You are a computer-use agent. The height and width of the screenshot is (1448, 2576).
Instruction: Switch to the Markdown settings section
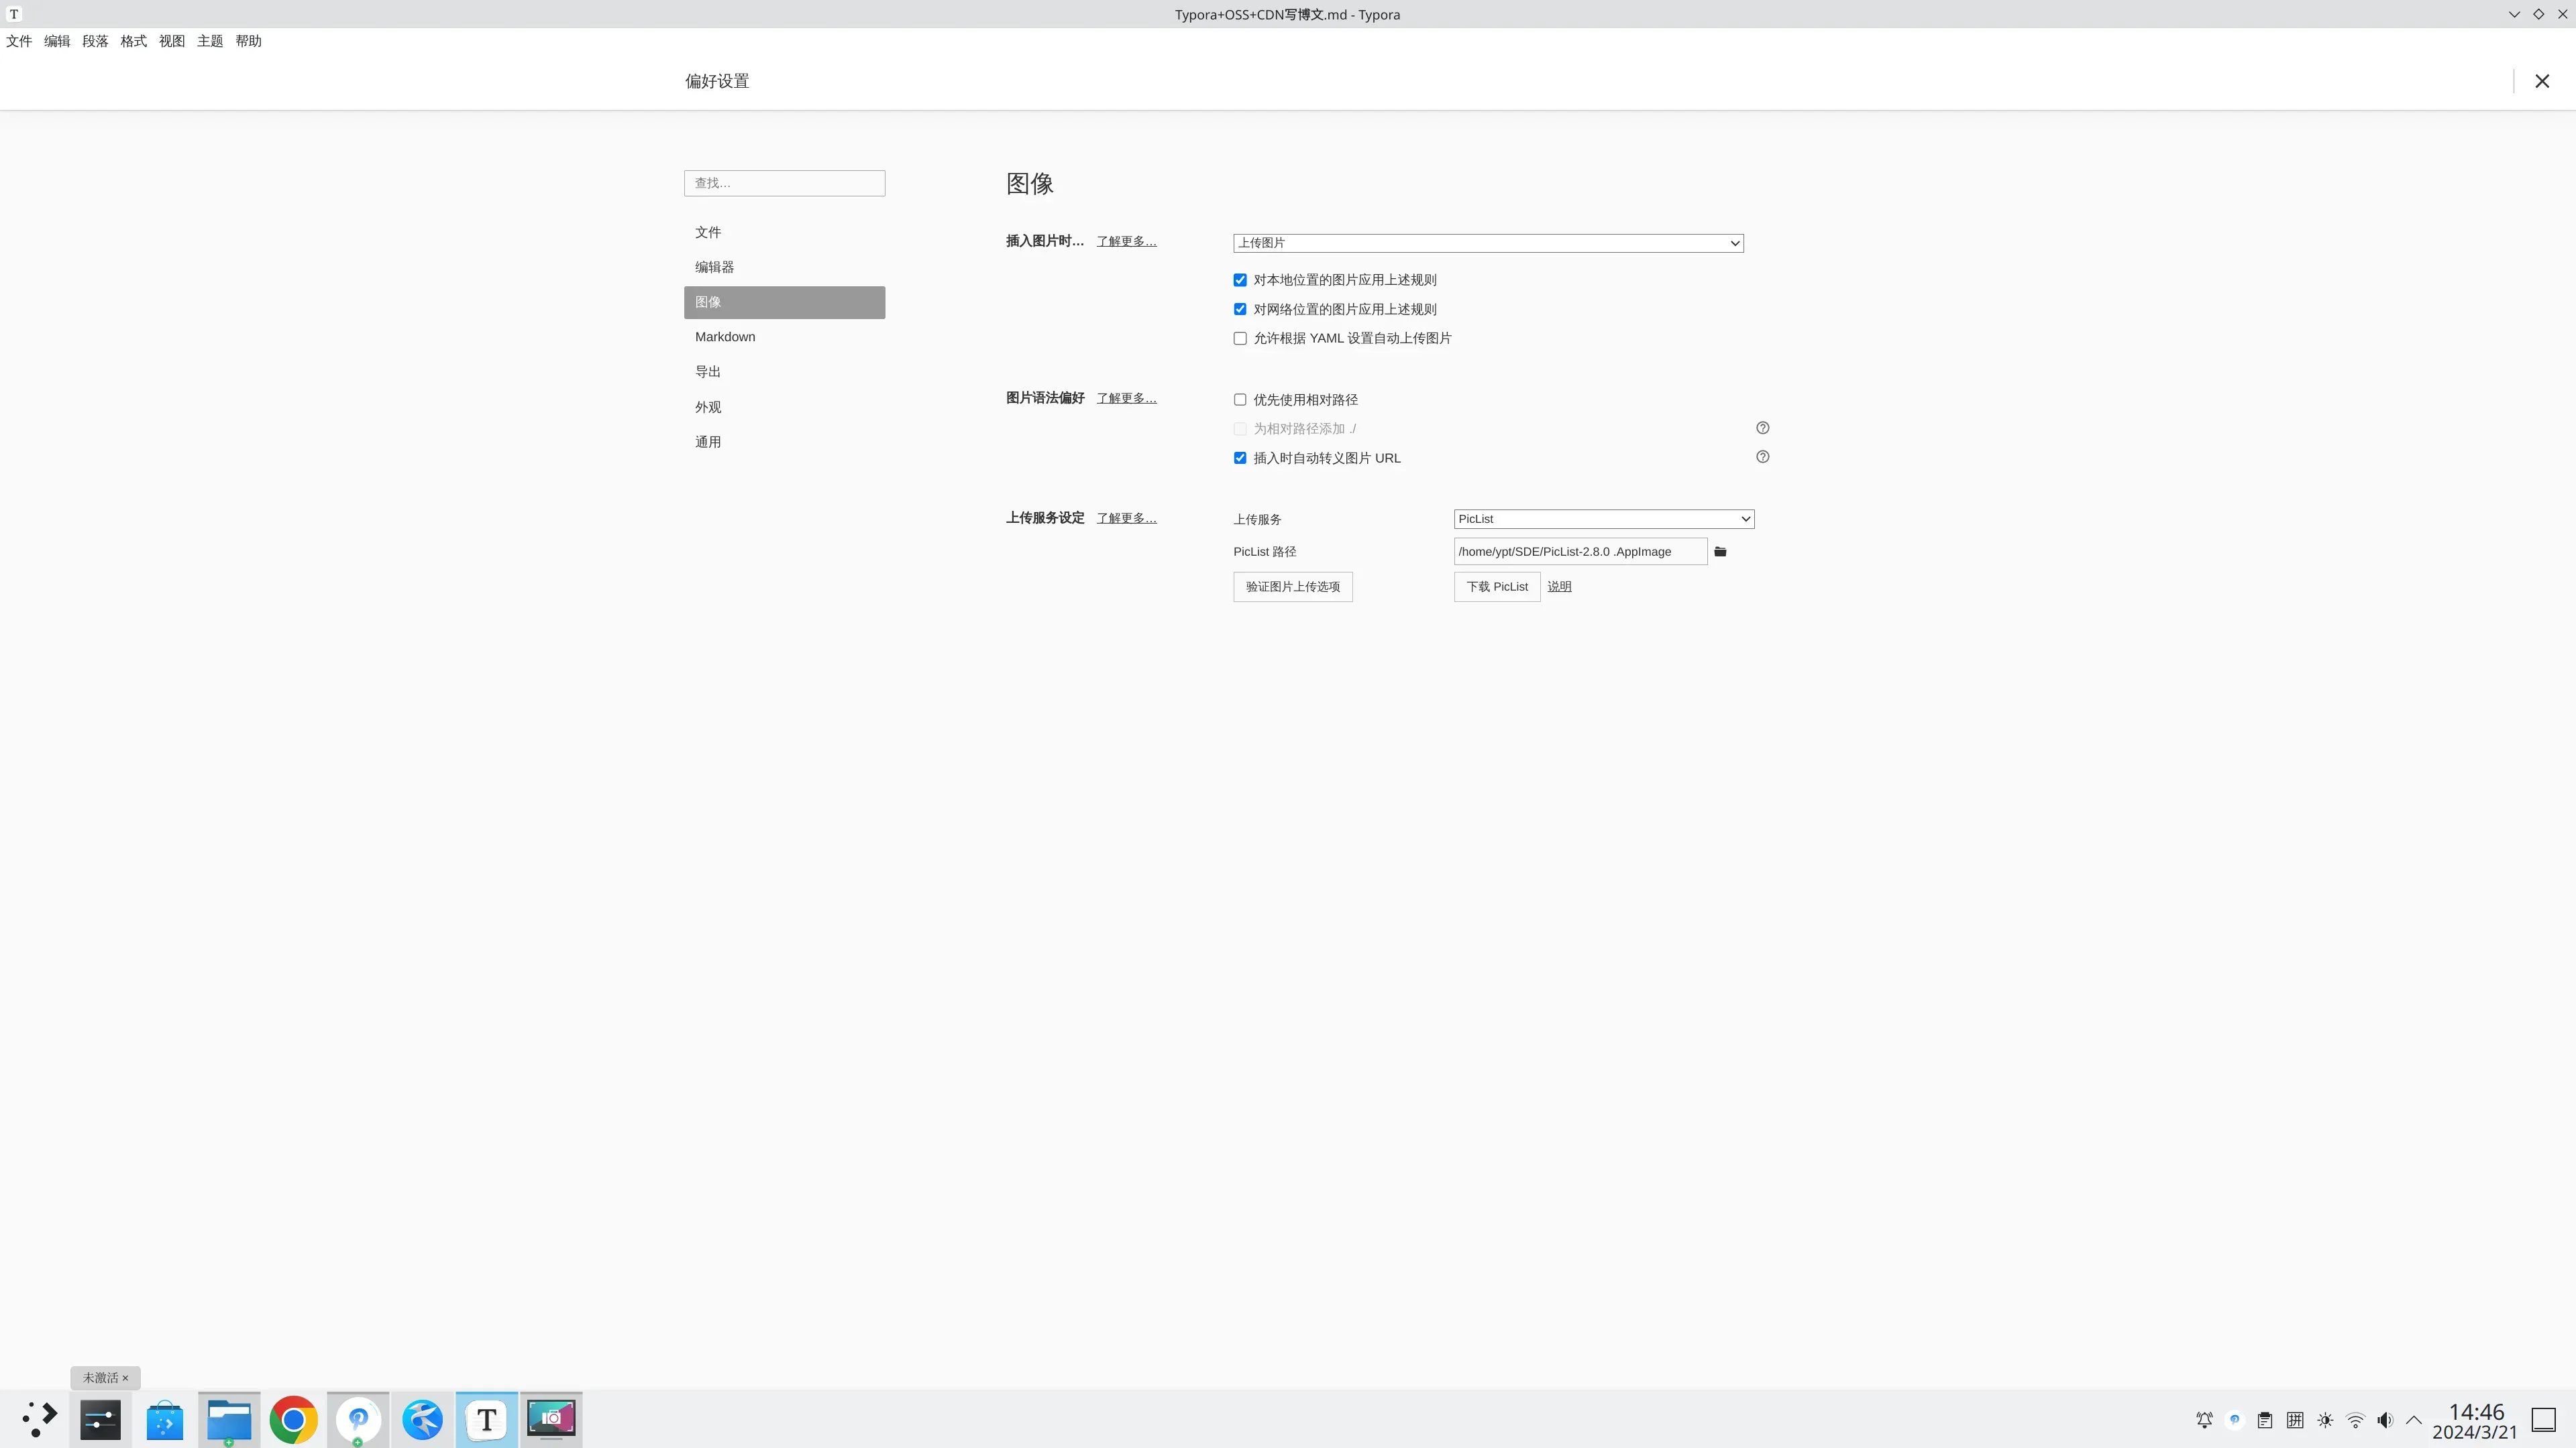pos(725,337)
